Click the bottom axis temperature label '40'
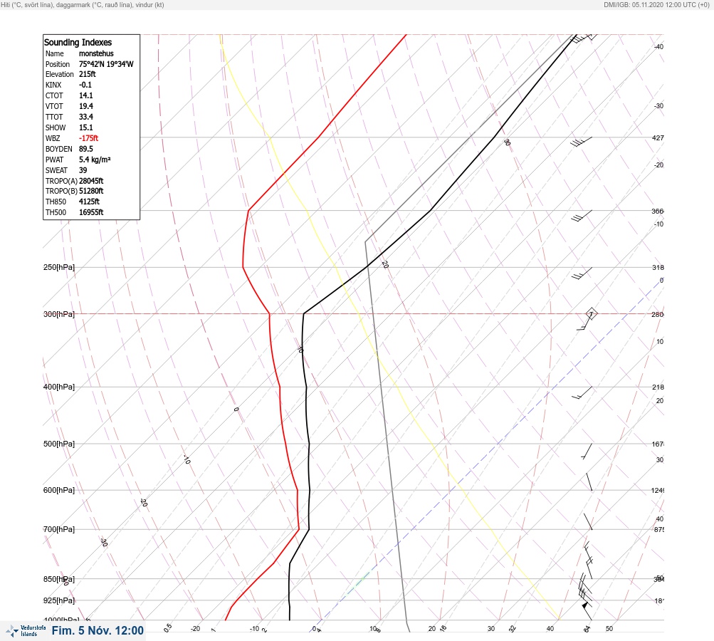The width and height of the screenshot is (714, 641). point(550,629)
